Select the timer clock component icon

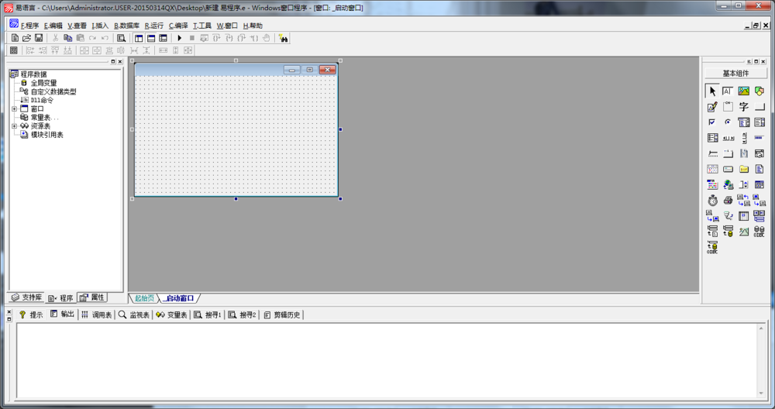712,200
